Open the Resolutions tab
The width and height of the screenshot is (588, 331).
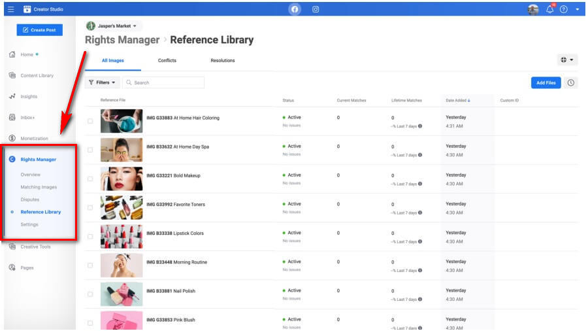pos(222,61)
